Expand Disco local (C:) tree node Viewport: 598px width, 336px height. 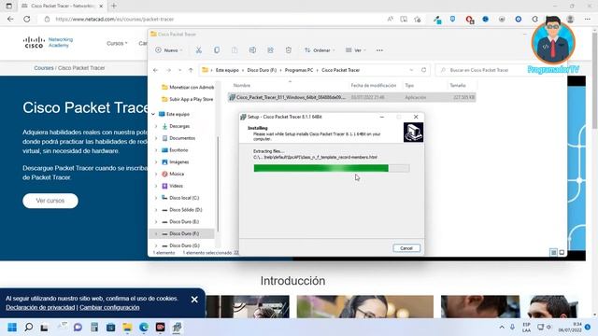(x=156, y=198)
